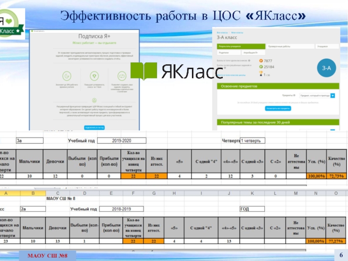This screenshot has width=348, height=261.
Task: Click the МАОУ СШ №8 footer label
Action: [47, 256]
